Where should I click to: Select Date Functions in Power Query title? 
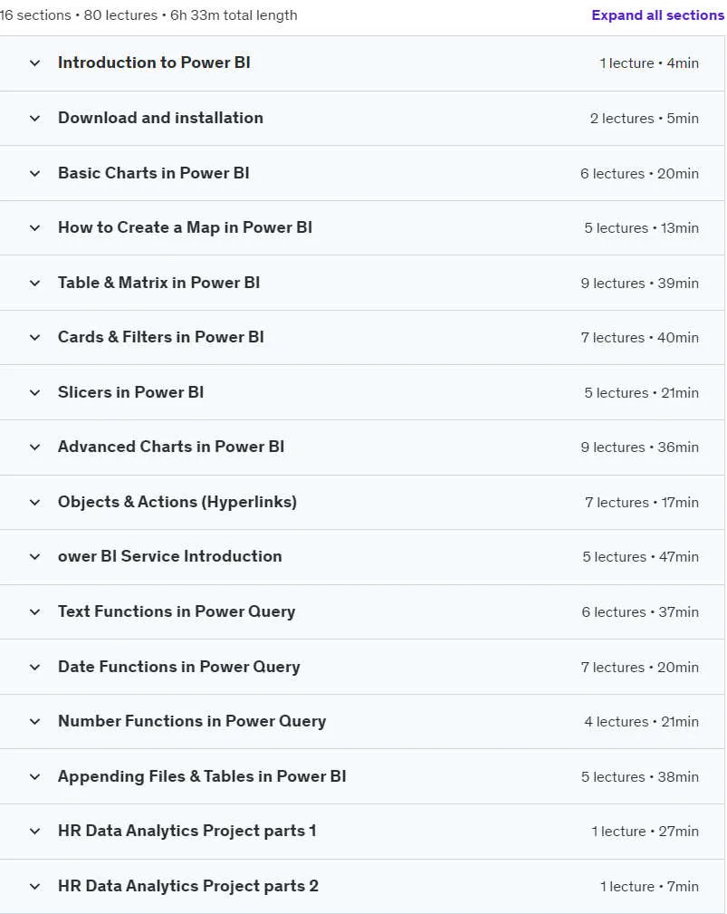[179, 667]
